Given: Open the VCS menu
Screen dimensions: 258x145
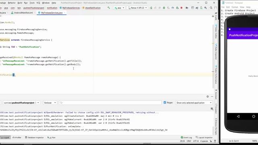Looking at the screenshot, I should [38, 3].
